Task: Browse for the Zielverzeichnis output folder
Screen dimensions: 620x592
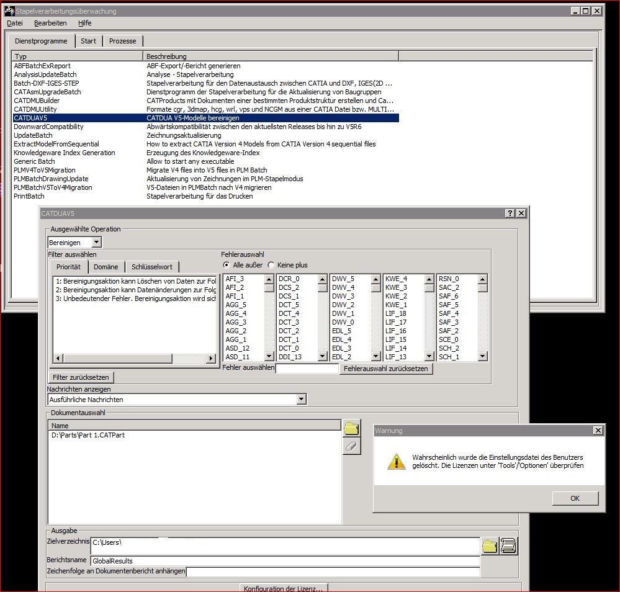Action: click(x=490, y=546)
